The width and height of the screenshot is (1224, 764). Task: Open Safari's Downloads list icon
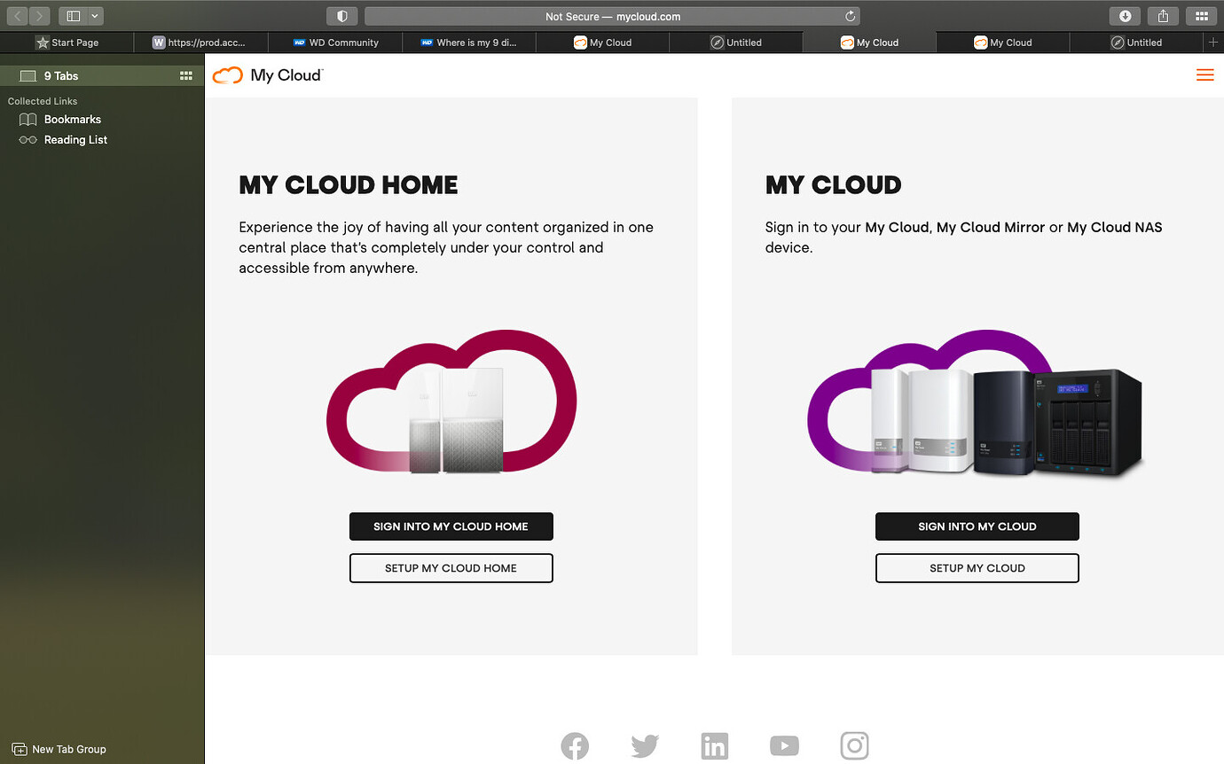pos(1125,15)
